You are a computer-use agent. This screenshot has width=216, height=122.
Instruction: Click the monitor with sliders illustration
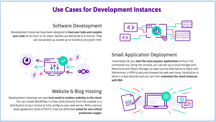[x=54, y=67]
